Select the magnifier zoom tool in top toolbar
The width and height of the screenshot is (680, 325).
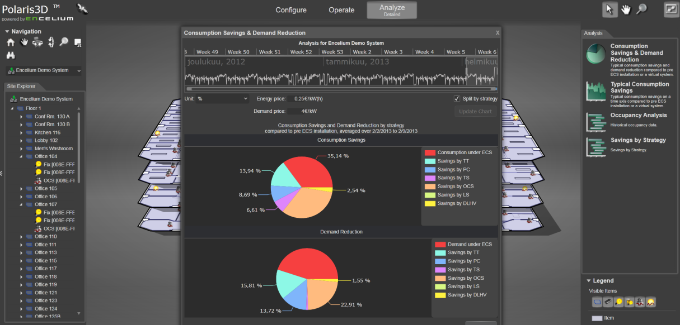coord(641,9)
